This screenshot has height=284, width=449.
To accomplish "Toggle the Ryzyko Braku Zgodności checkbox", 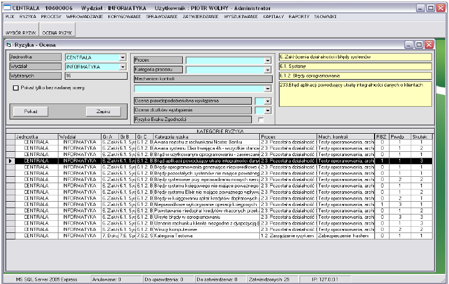I will (261, 120).
